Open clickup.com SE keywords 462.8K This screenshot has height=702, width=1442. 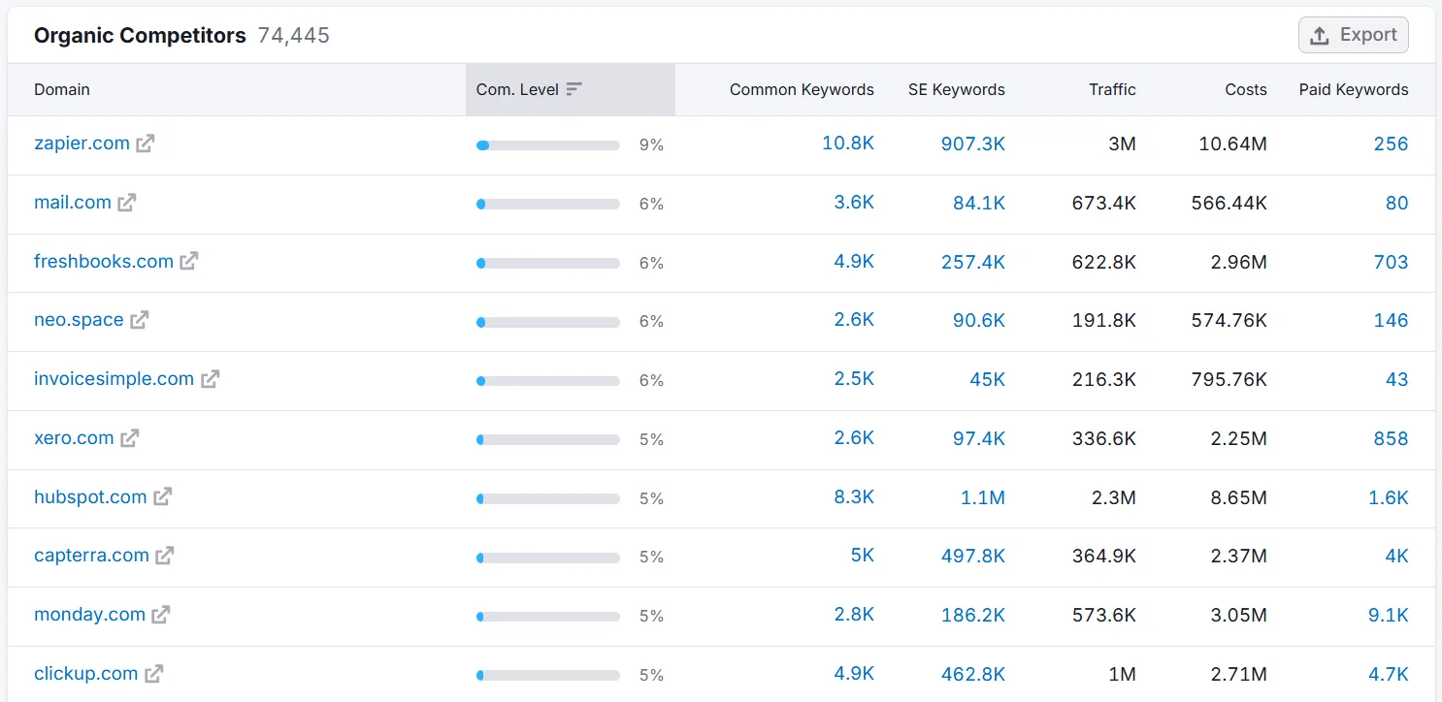pos(973,674)
